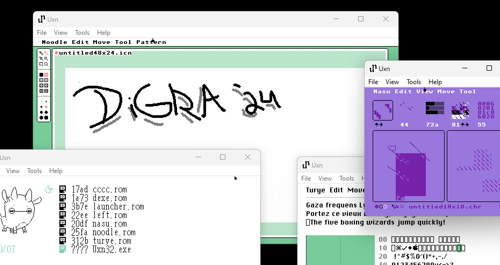
Task: Pick the medium round brush
Action: click(x=41, y=112)
